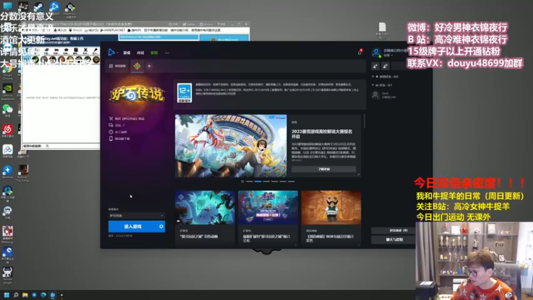This screenshot has height=300, width=533.
Task: Open the 统计 stats menu in deck tracker
Action: point(91,30)
